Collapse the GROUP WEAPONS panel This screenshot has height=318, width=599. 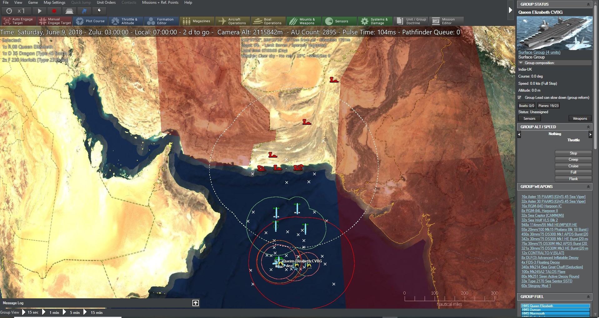pyautogui.click(x=589, y=187)
